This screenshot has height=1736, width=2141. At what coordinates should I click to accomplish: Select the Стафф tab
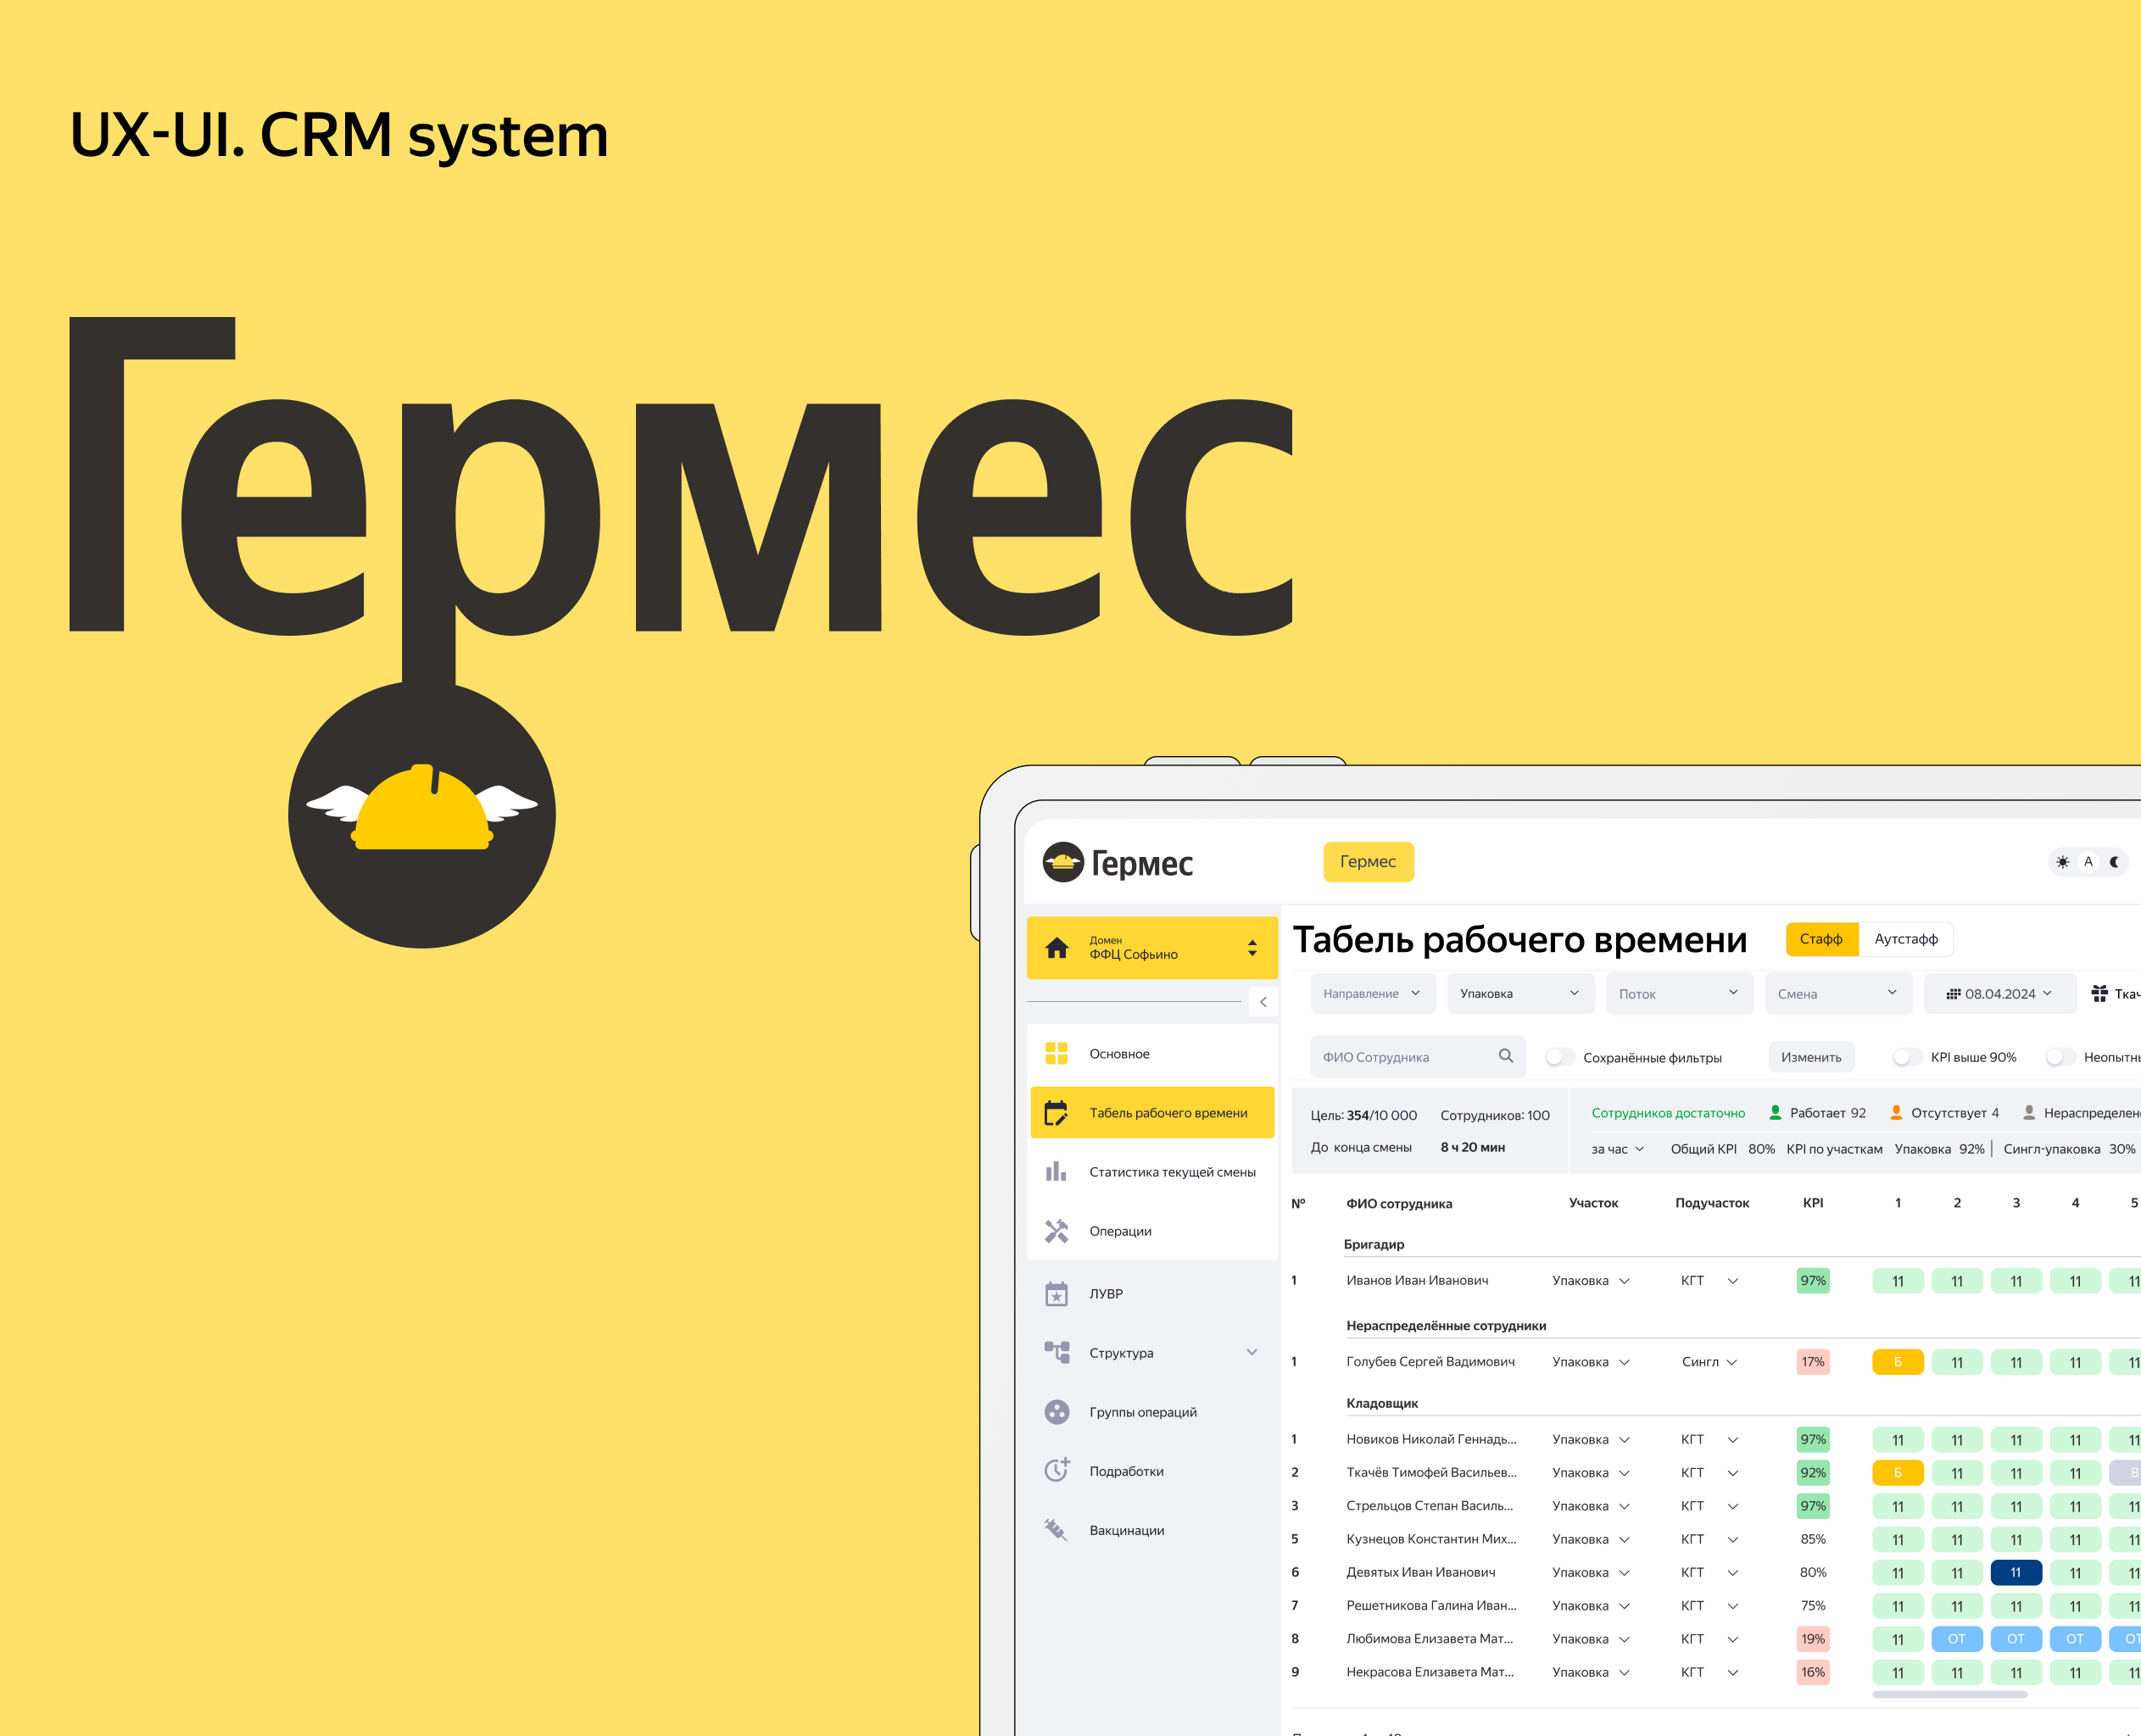(1822, 939)
